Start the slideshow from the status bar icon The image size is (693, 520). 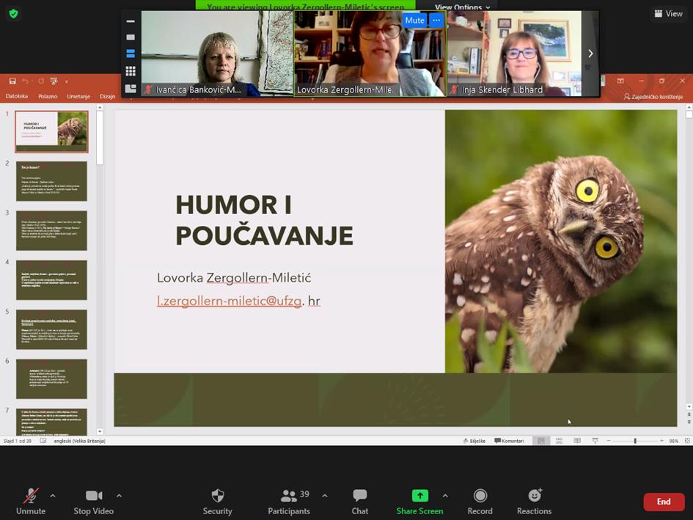click(x=595, y=441)
